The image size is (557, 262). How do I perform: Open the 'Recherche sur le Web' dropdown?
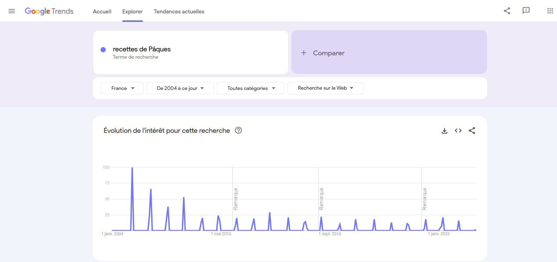tap(325, 88)
